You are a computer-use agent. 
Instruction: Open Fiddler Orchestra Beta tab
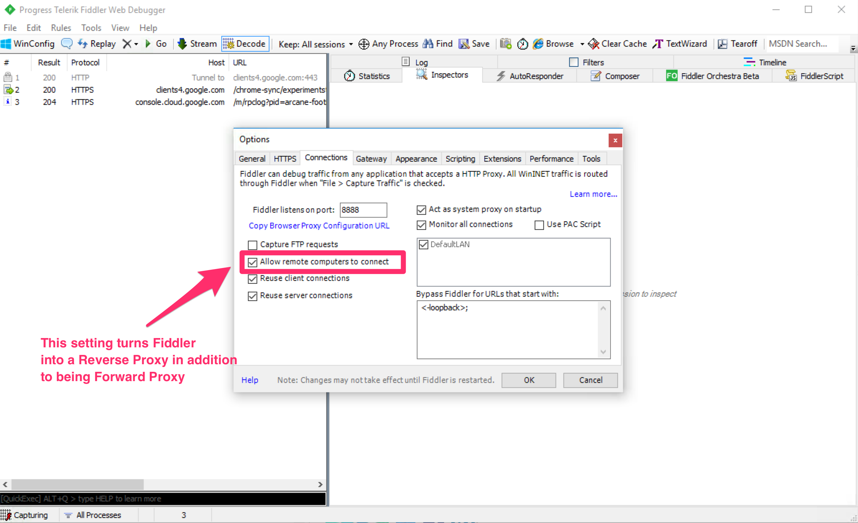tap(712, 76)
